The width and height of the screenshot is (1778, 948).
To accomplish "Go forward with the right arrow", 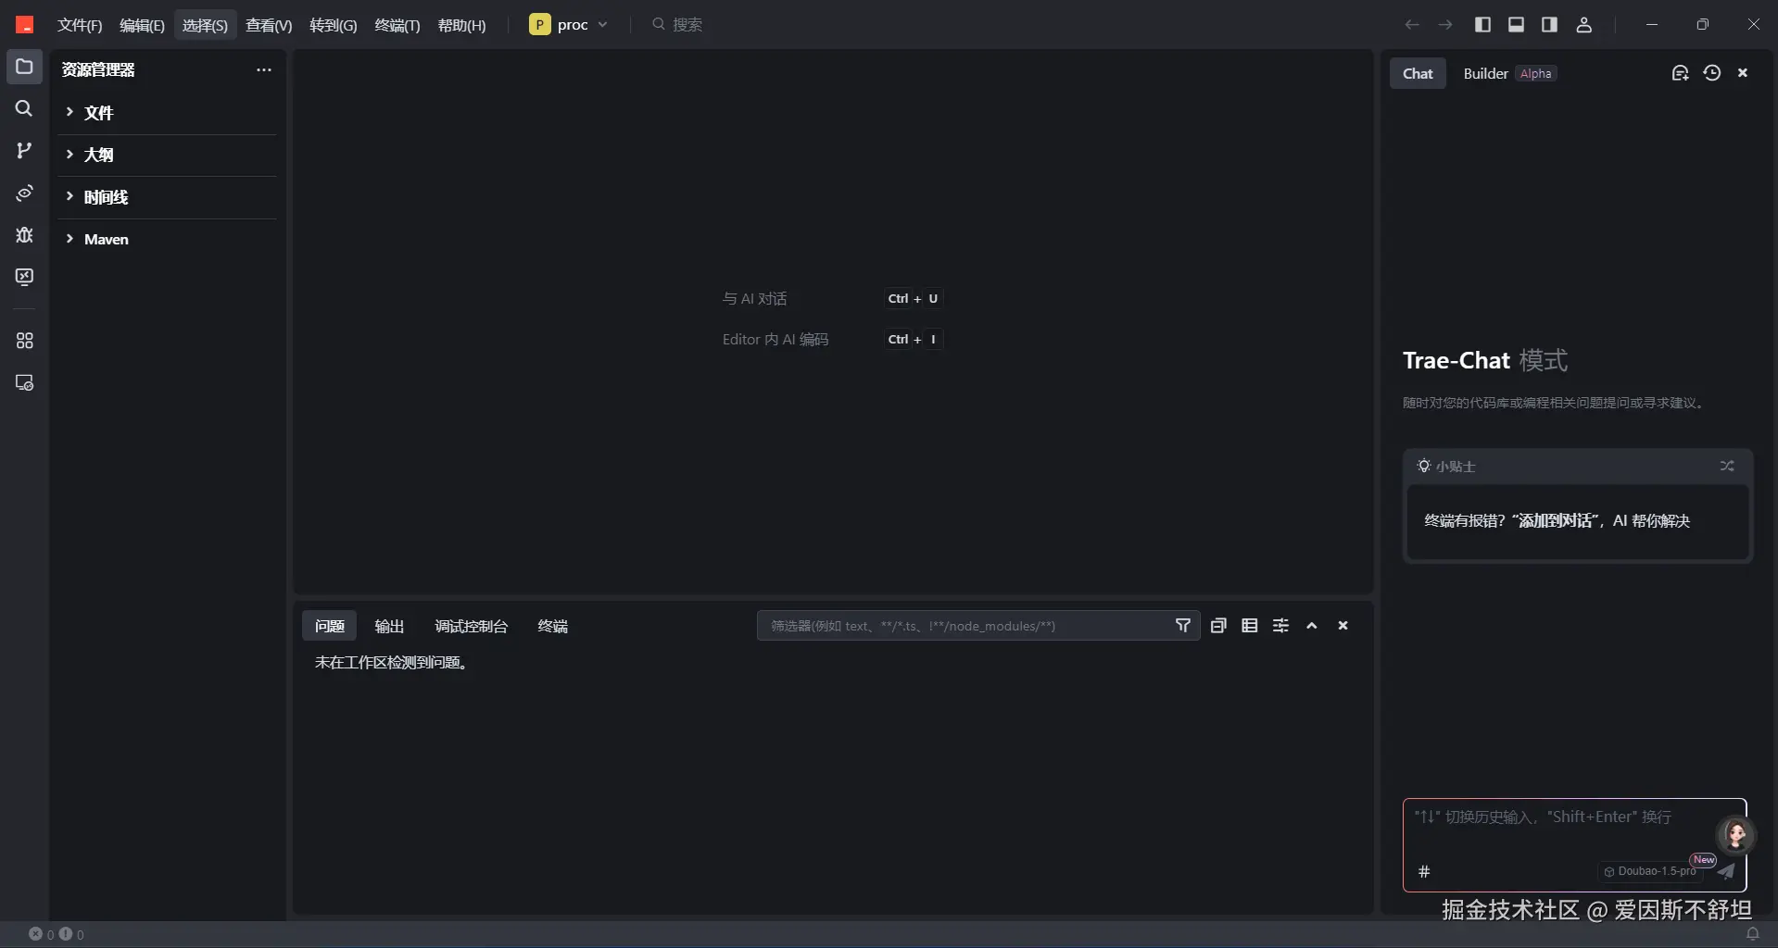I will [1445, 25].
